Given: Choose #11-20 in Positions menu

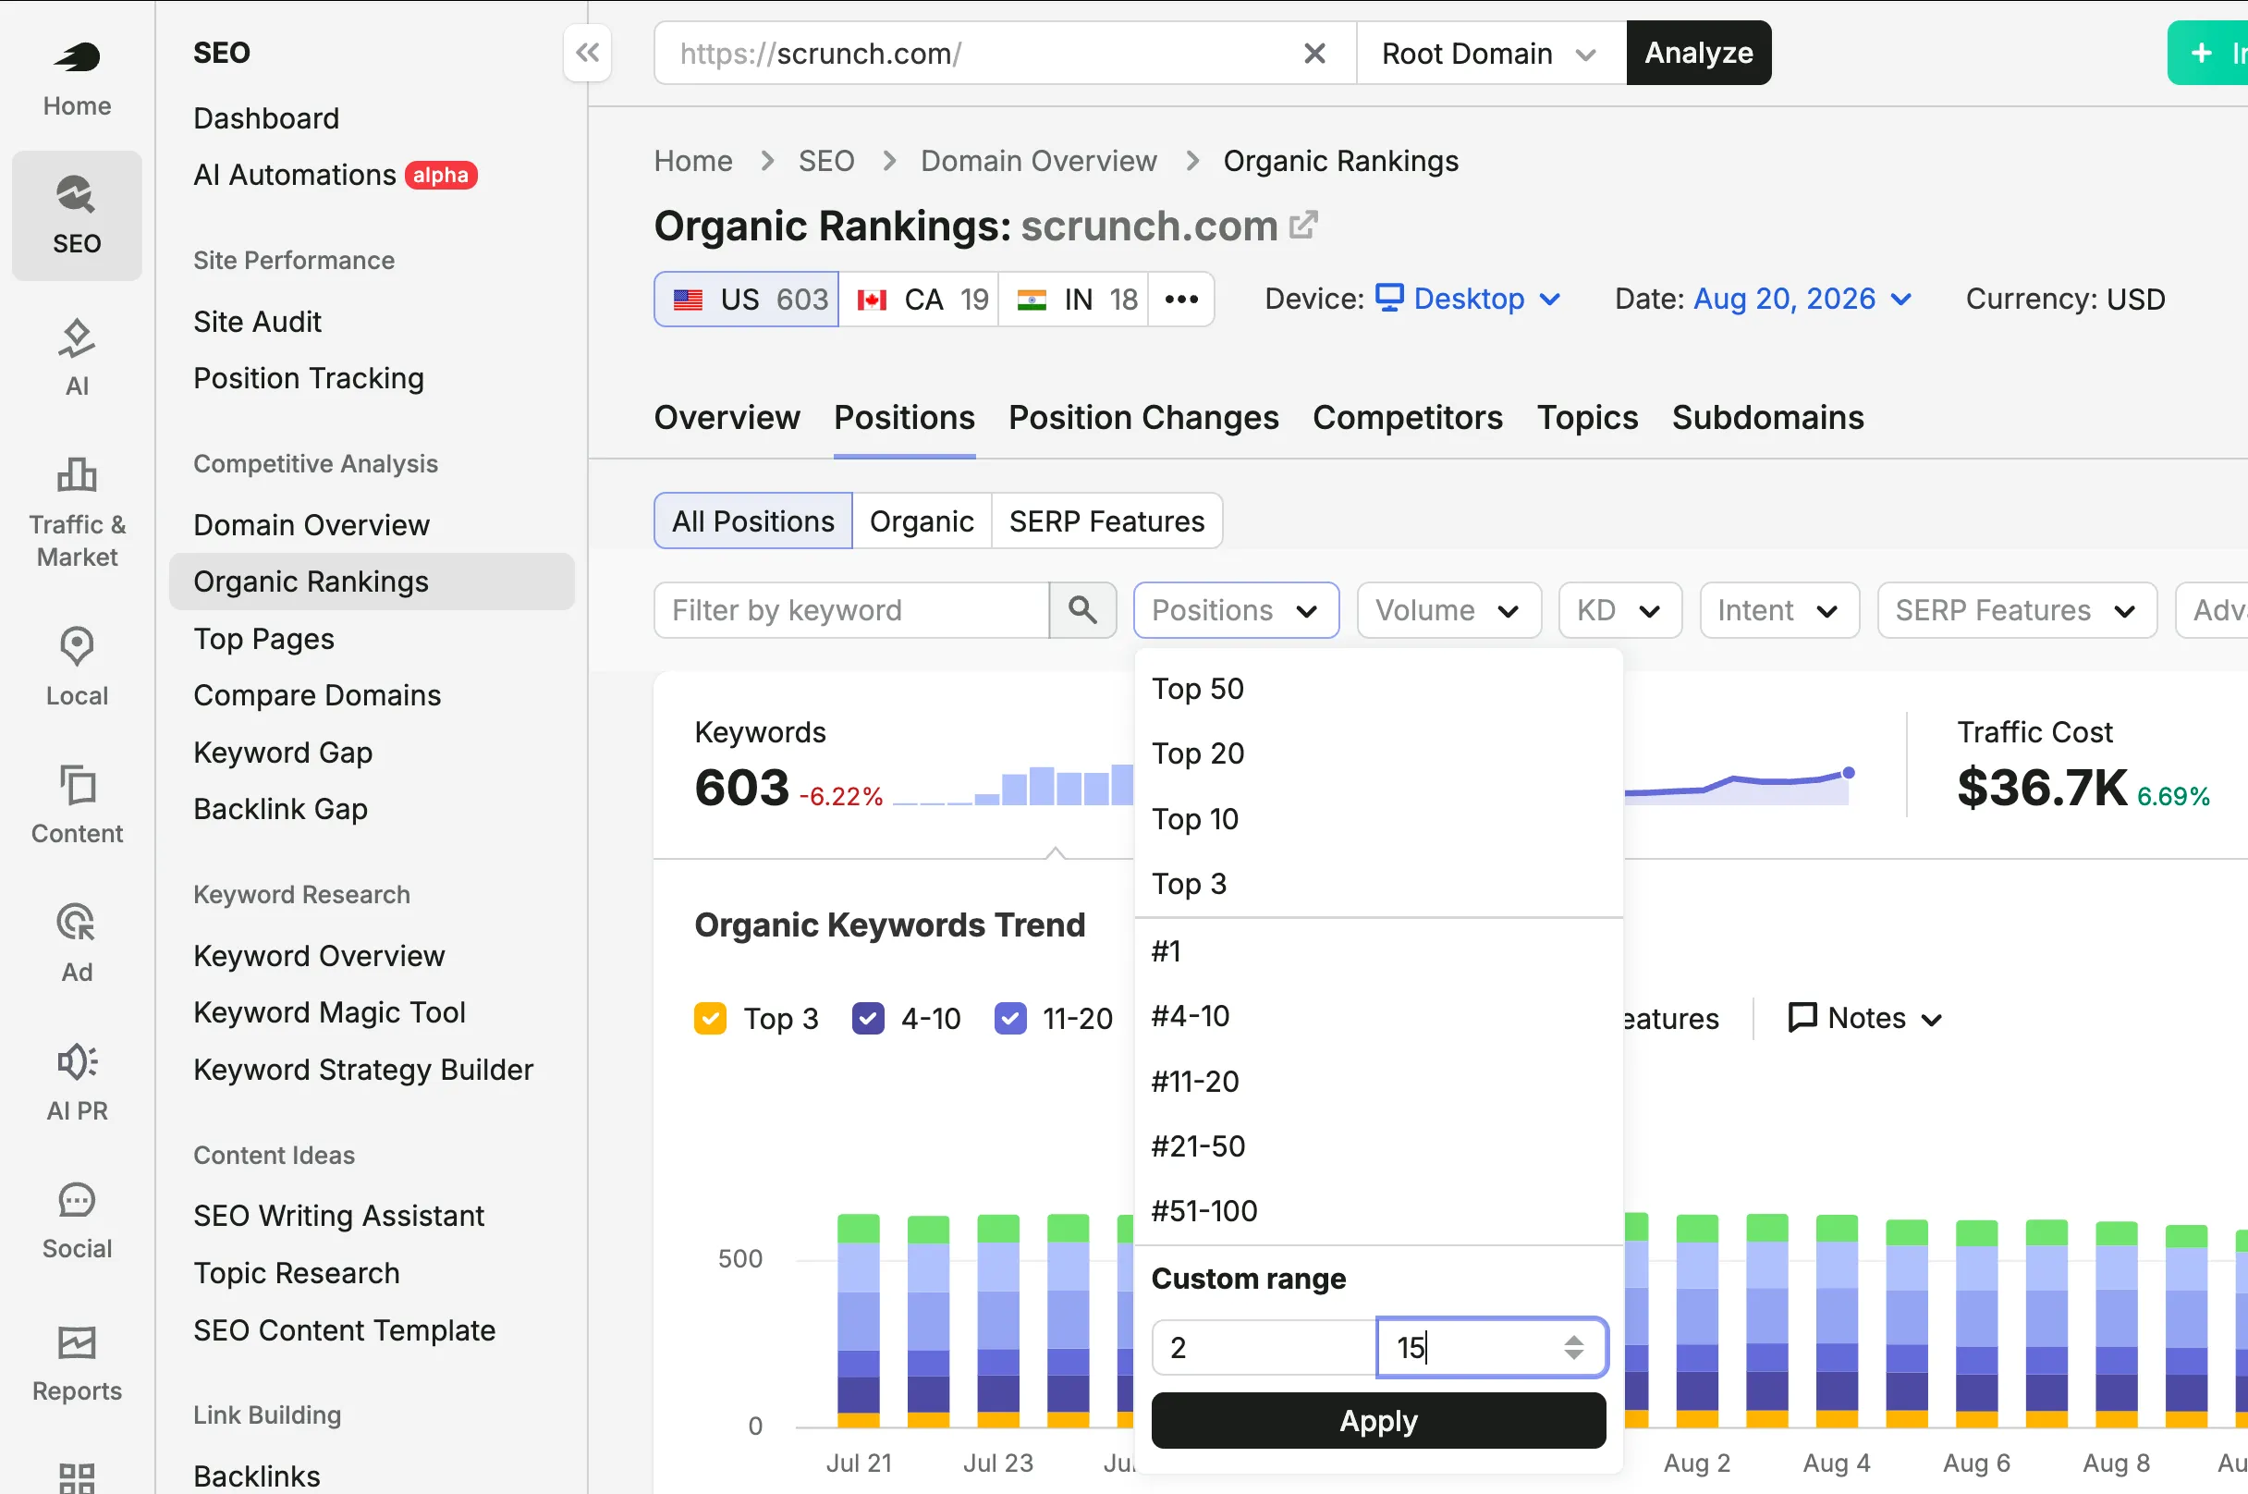Looking at the screenshot, I should point(1378,1082).
